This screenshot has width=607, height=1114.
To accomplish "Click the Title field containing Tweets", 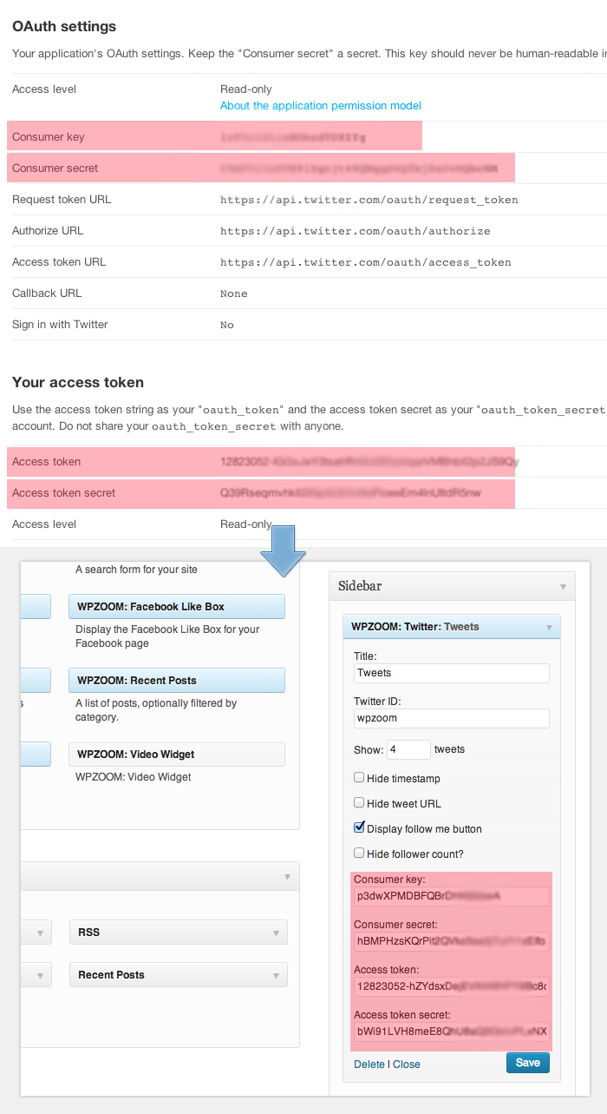I will (452, 673).
